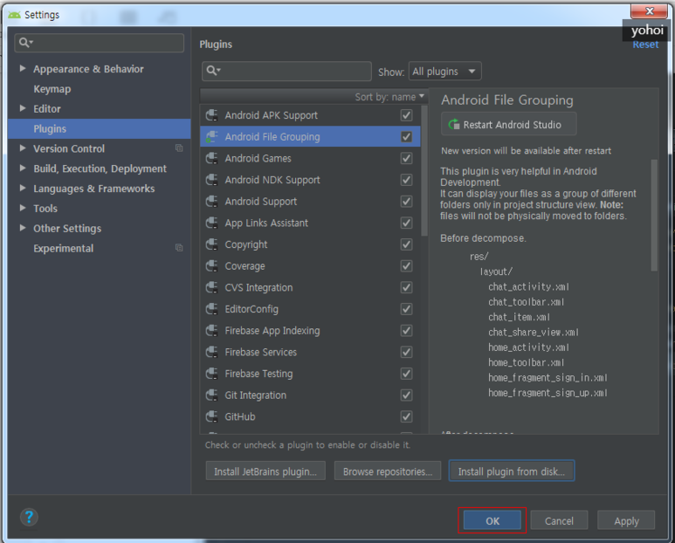The height and width of the screenshot is (543, 675).
Task: Expand Build, Execution, Deployment arrow
Action: click(23, 168)
